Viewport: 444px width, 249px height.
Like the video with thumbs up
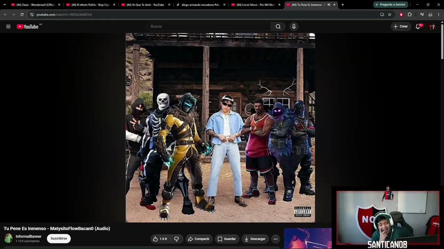click(x=160, y=239)
